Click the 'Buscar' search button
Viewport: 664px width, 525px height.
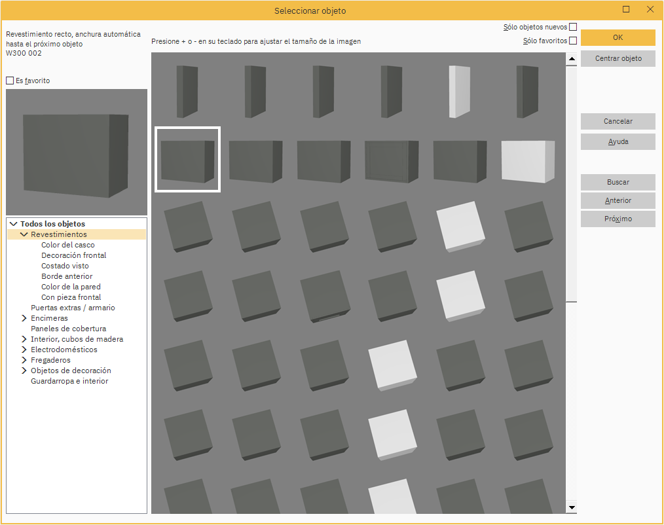618,182
